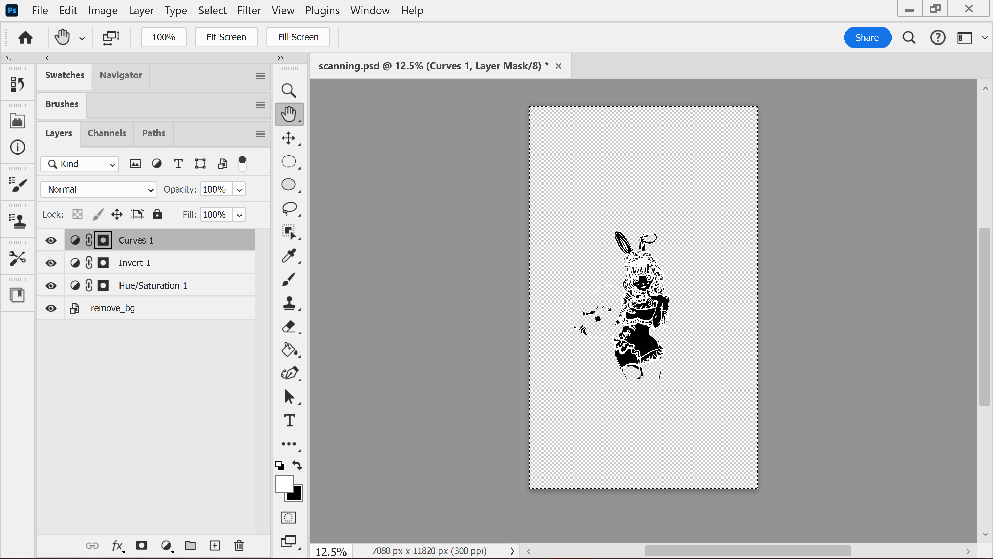Select the Eyedropper tool

pyautogui.click(x=289, y=255)
